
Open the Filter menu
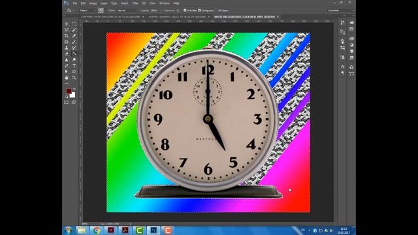click(135, 3)
